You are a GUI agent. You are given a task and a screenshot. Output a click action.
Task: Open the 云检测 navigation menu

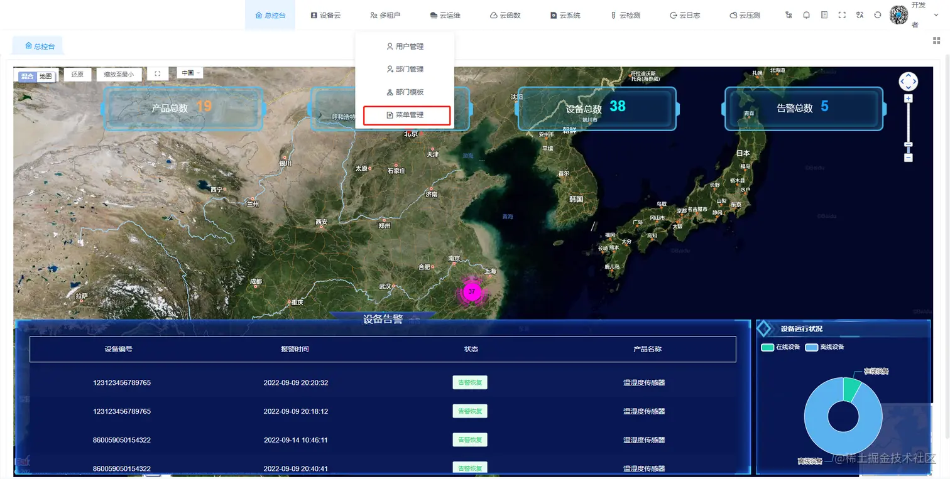point(625,15)
